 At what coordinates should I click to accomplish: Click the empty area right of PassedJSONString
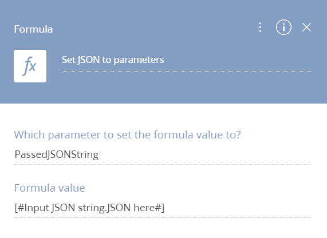click(204, 154)
